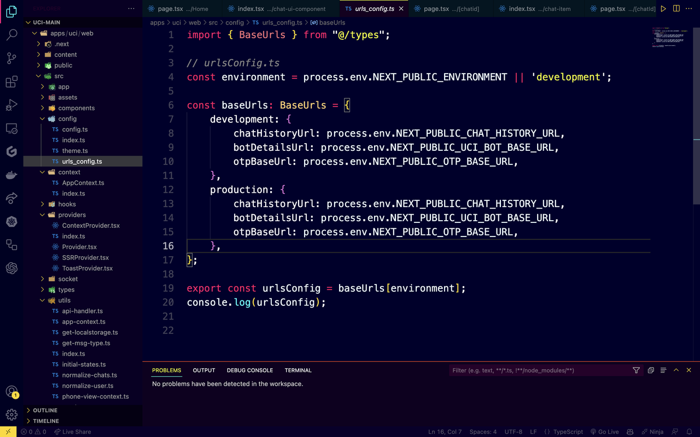Start Go Live server
Screen dimensions: 700x437
pyautogui.click(x=604, y=432)
